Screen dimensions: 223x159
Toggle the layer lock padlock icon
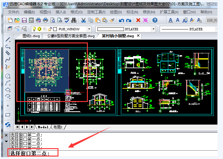(49, 29)
